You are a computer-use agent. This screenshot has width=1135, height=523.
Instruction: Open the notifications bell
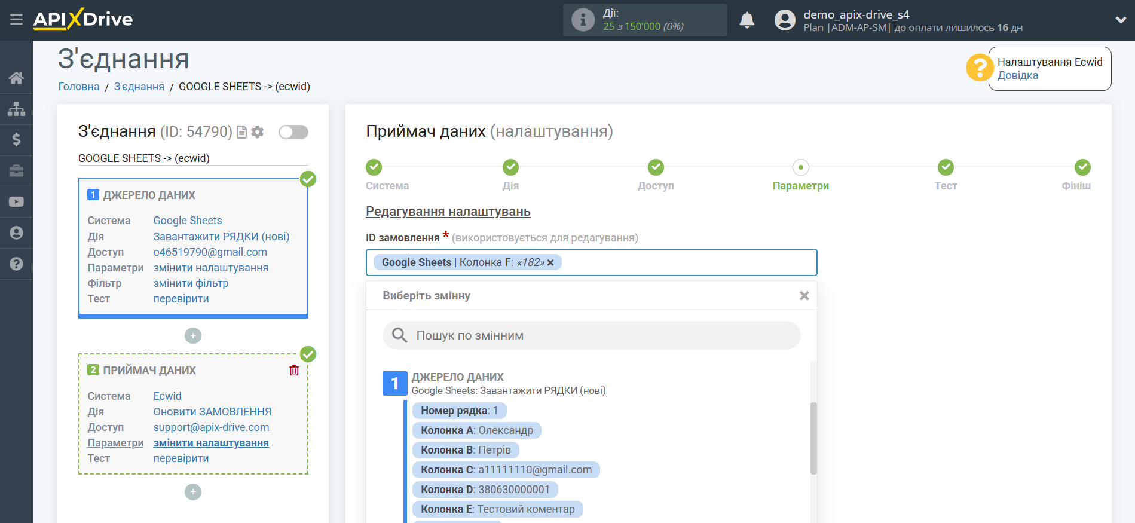[747, 20]
